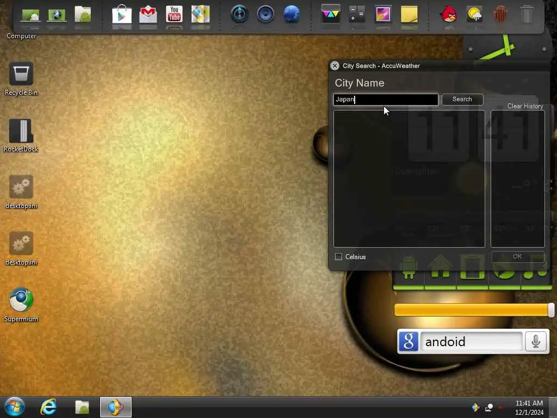The height and width of the screenshot is (418, 557).
Task: Open the Calculator dock icon
Action: (357, 14)
